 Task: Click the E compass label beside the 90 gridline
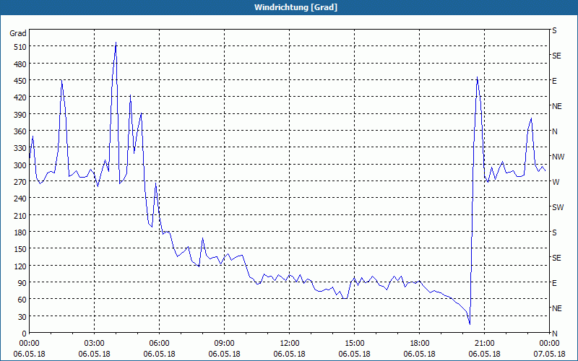pyautogui.click(x=554, y=283)
